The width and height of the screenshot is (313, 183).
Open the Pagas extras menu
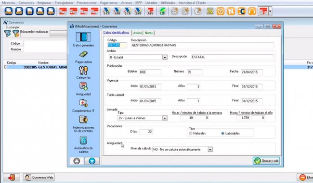pos(109,3)
